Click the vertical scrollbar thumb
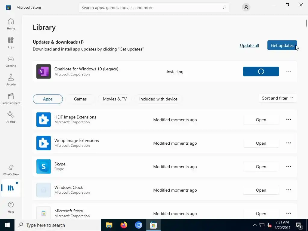 (306, 23)
